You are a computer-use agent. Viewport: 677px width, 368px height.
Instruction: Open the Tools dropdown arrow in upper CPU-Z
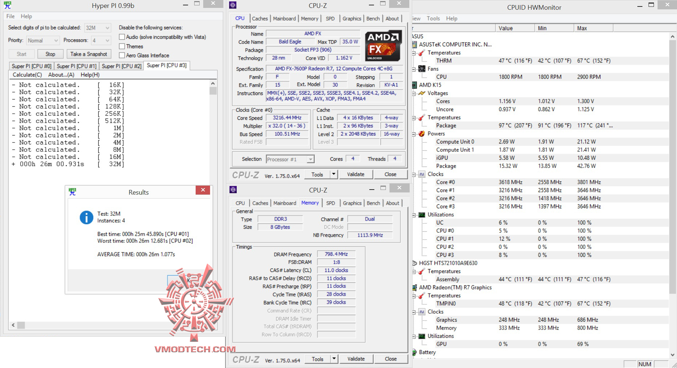click(x=334, y=174)
